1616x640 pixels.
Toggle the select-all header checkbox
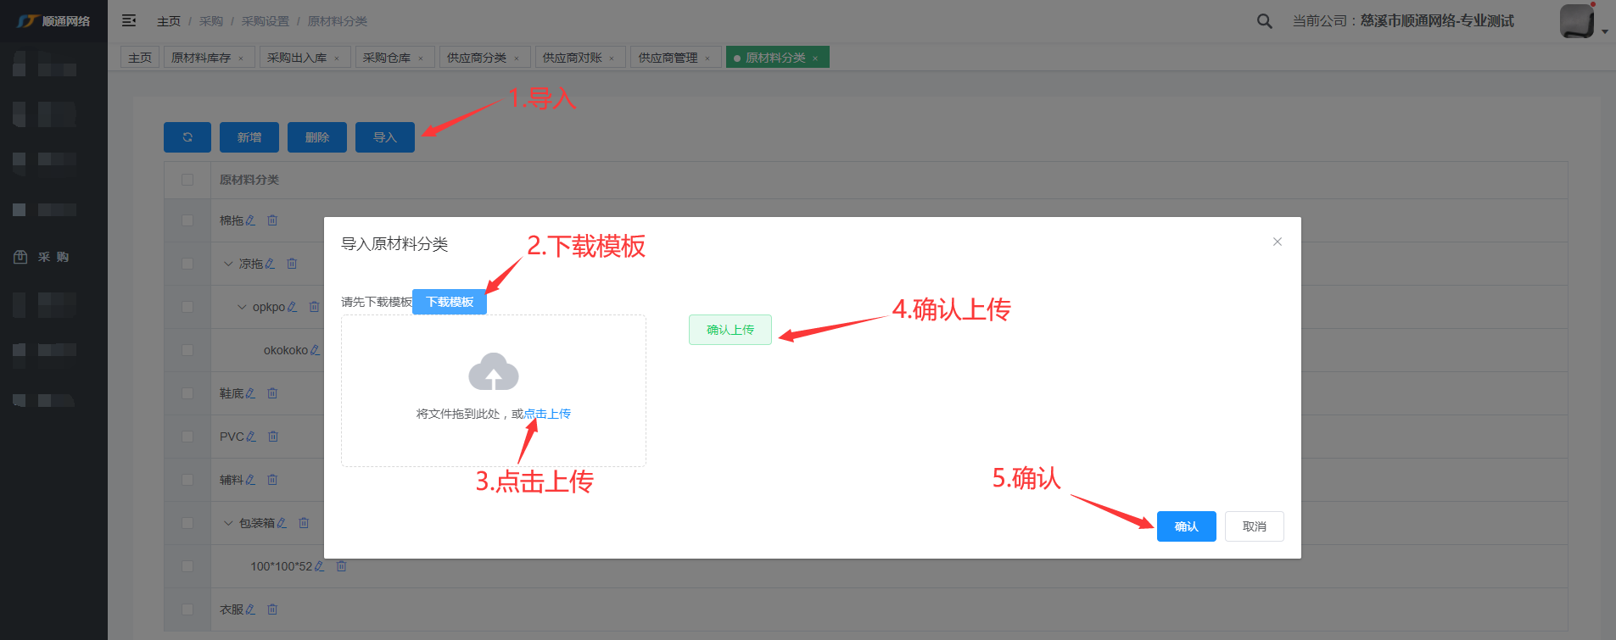[187, 180]
